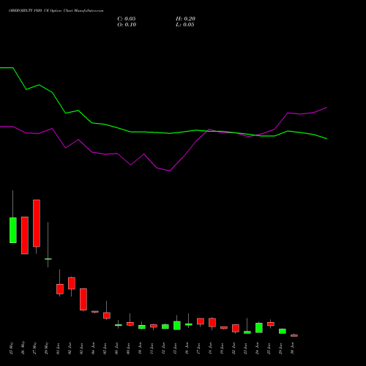Click the 01 Jun date label
Image resolution: width=366 pixels, height=366 pixels.
[58, 348]
